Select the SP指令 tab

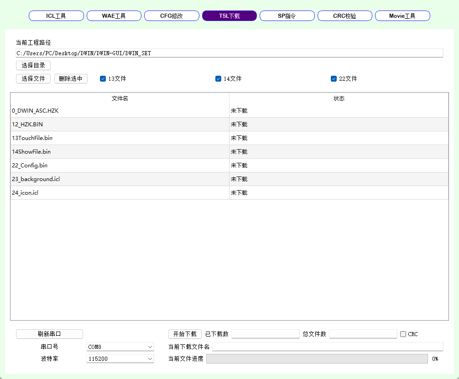(x=287, y=16)
